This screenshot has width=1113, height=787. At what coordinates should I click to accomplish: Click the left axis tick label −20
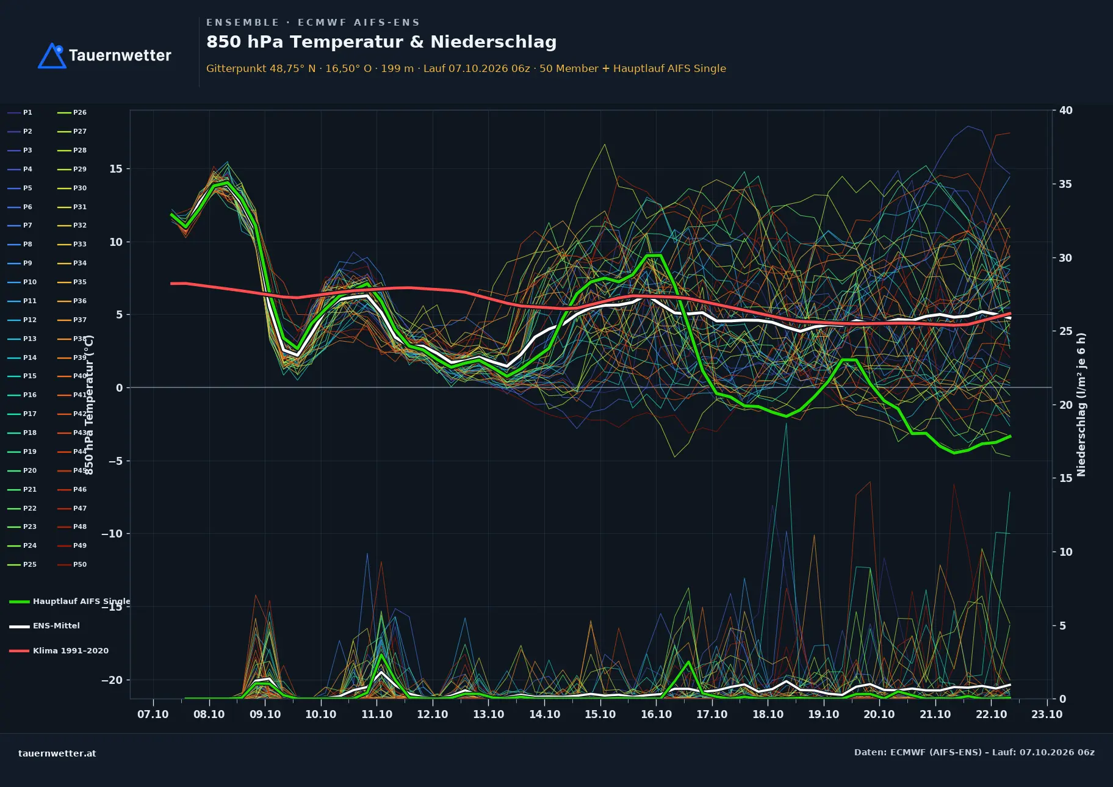coord(112,680)
